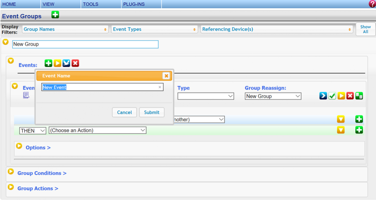
Task: Click the yellow play icon beside Events
Action: click(x=58, y=63)
